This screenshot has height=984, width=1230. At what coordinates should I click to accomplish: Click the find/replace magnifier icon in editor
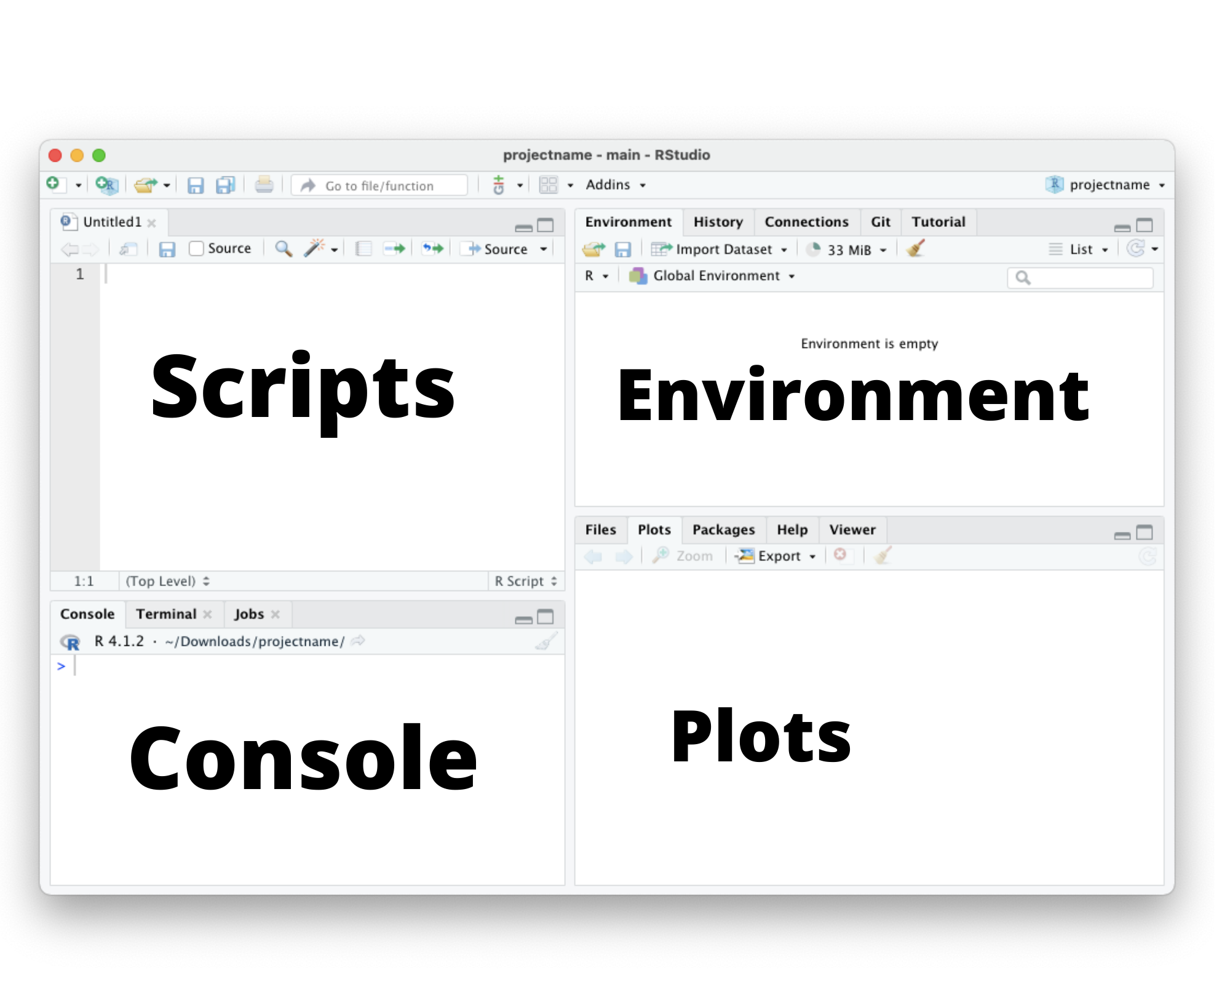(283, 248)
